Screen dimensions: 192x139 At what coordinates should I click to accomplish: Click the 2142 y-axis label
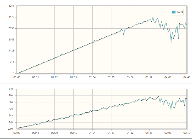pyautogui.click(x=11, y=40)
